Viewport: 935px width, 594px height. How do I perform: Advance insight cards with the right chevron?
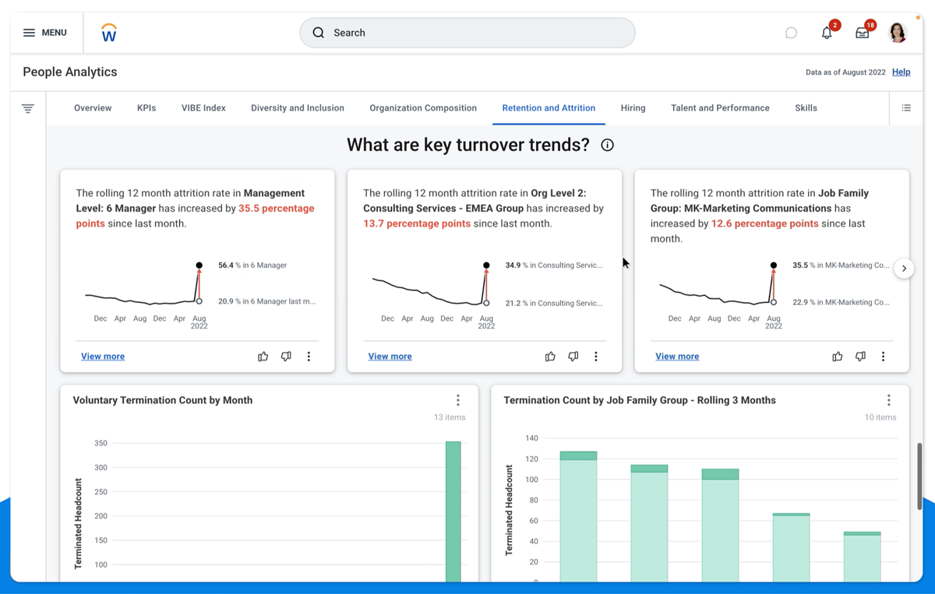(904, 269)
